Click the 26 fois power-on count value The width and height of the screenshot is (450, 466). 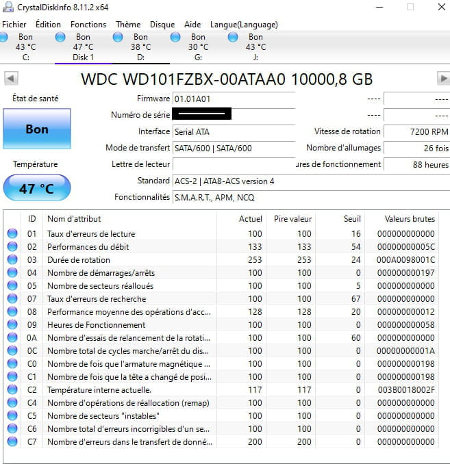click(416, 148)
